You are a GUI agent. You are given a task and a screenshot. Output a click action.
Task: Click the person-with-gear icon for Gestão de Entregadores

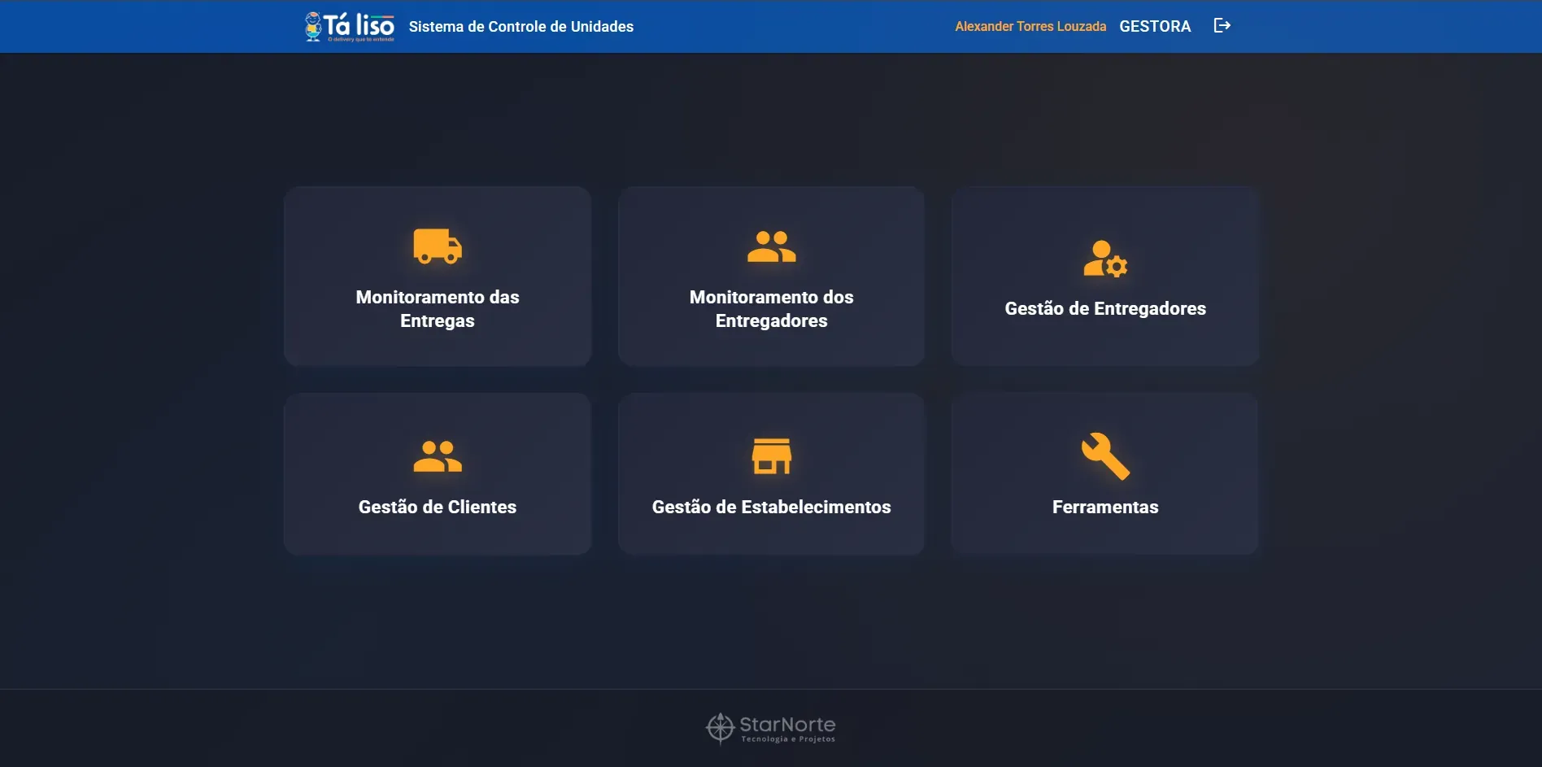click(1105, 259)
